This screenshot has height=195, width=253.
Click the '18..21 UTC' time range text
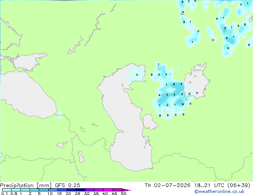click(209, 185)
